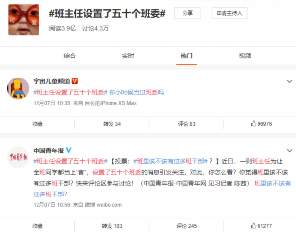Click the 宇宙儿童频道 username
Viewport: 296px width, 235px height.
pos(51,81)
